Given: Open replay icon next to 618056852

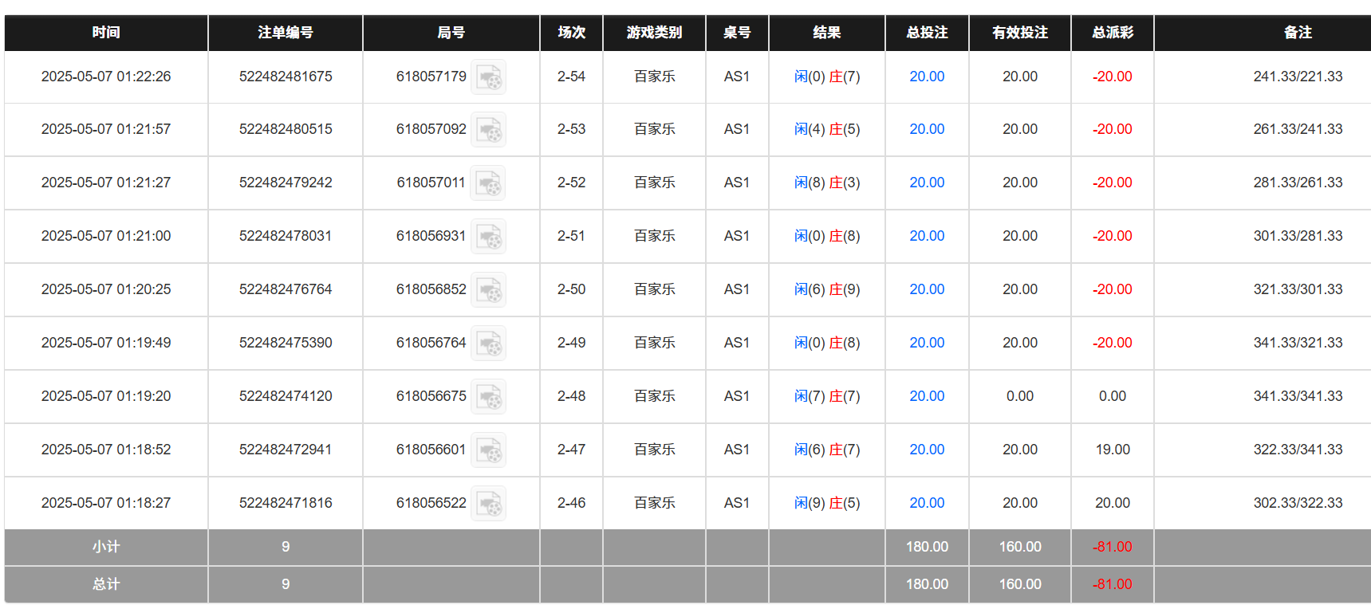Looking at the screenshot, I should tap(488, 290).
